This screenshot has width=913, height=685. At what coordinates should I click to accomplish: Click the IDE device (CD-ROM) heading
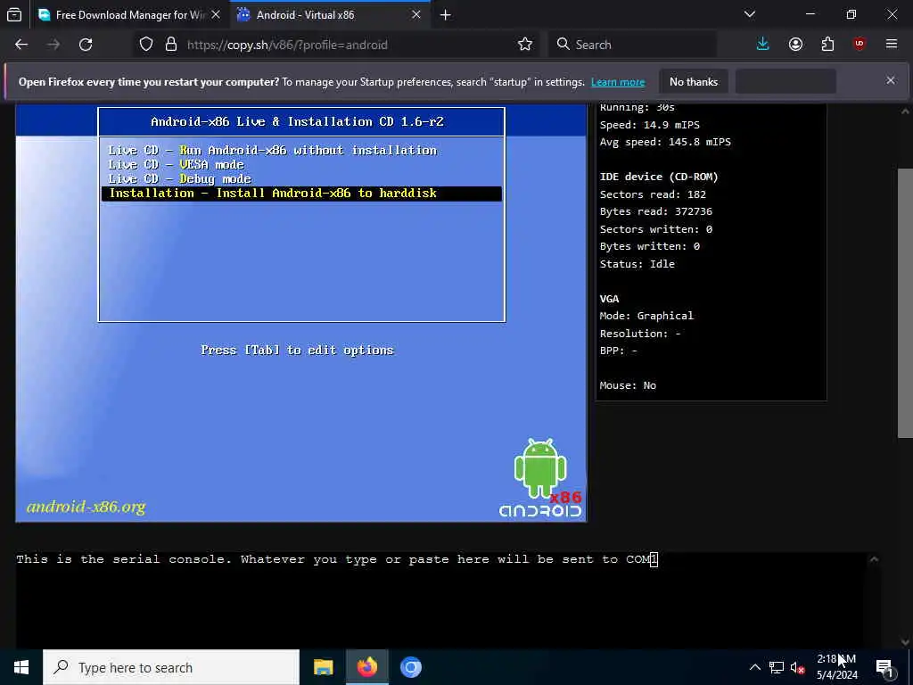click(x=659, y=177)
